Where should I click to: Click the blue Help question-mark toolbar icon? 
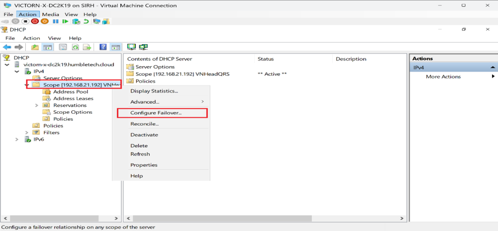103,47
